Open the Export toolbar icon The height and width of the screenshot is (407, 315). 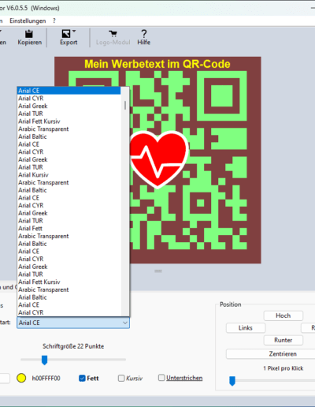coord(66,34)
